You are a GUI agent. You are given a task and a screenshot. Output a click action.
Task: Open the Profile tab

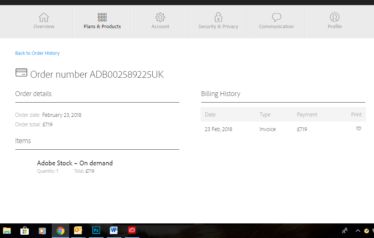[x=335, y=21]
